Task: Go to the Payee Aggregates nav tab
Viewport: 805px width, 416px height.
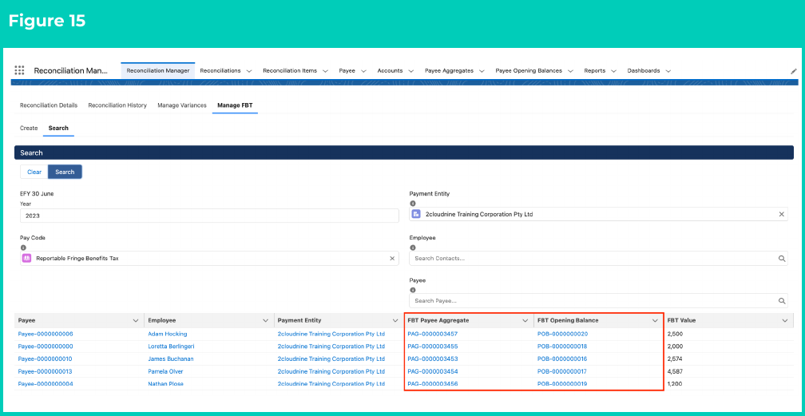Action: tap(449, 70)
